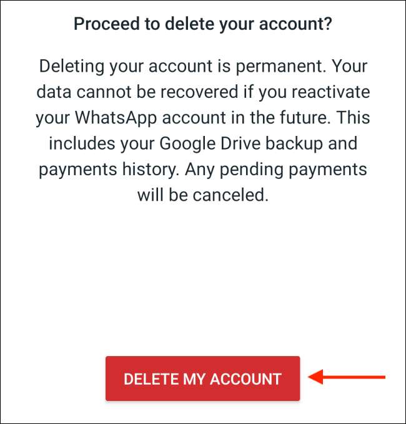
Task: Click the final line "will be canceled."
Action: point(202,195)
